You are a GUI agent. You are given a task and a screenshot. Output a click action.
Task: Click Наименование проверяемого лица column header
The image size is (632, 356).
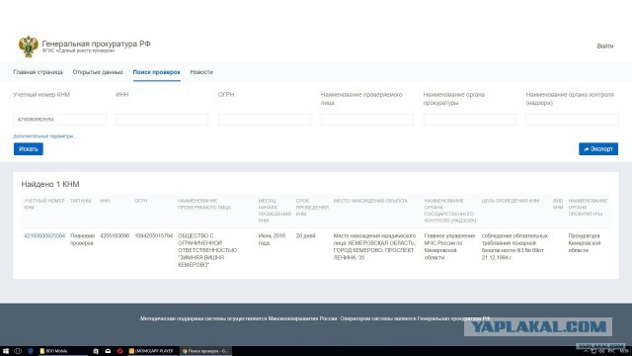[x=204, y=204]
